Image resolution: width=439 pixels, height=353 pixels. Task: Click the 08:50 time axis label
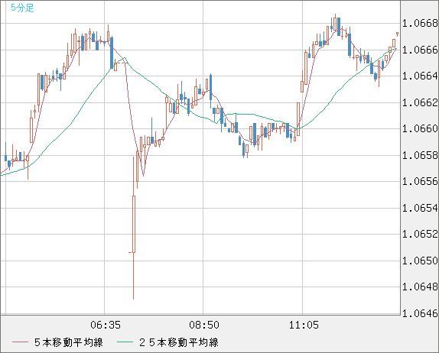tap(204, 325)
